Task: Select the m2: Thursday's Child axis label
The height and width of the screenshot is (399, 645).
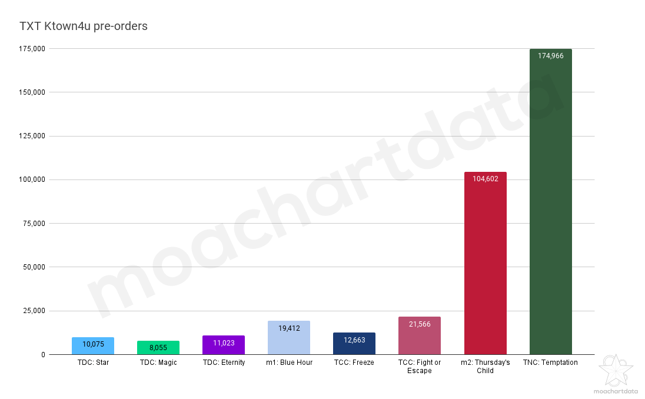Action: coord(486,367)
